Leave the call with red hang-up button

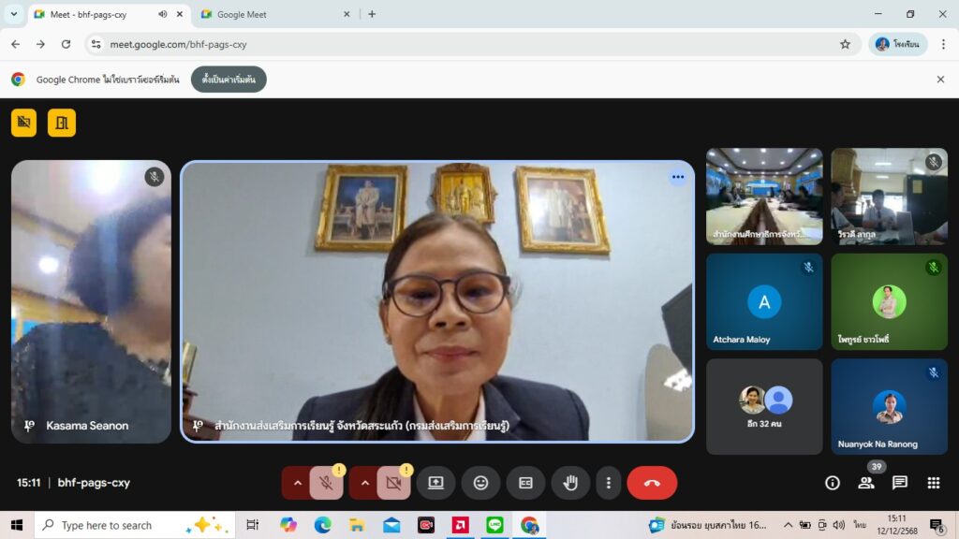[652, 483]
